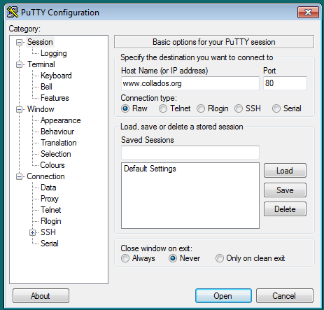Image resolution: width=324 pixels, height=310 pixels.
Task: Collapse the Window category tree node
Action: click(x=19, y=109)
